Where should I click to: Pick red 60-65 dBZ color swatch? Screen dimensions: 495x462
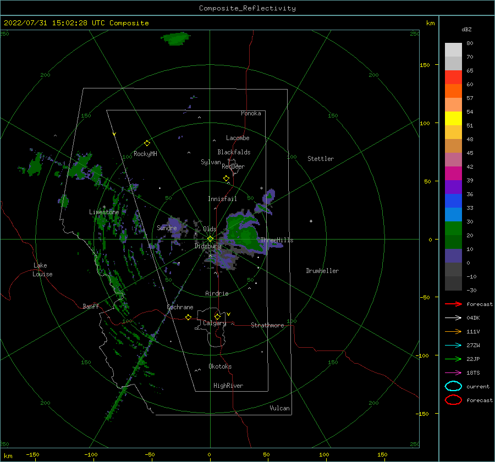453,77
